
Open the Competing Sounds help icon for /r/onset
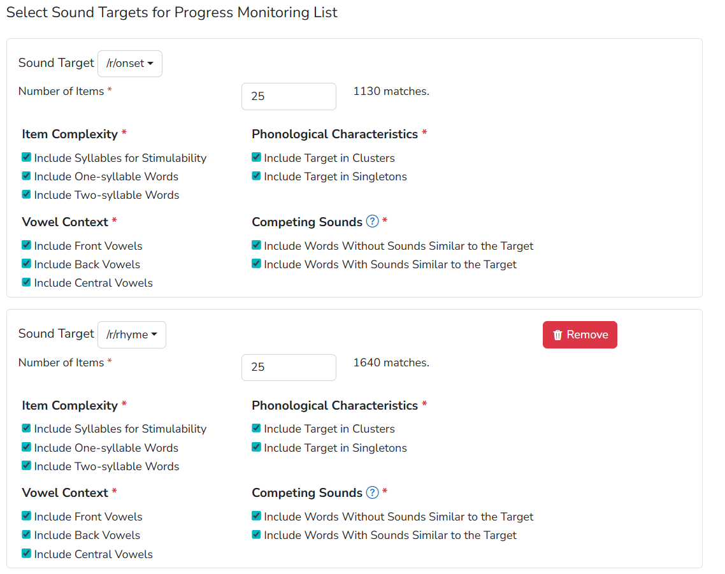coord(371,222)
